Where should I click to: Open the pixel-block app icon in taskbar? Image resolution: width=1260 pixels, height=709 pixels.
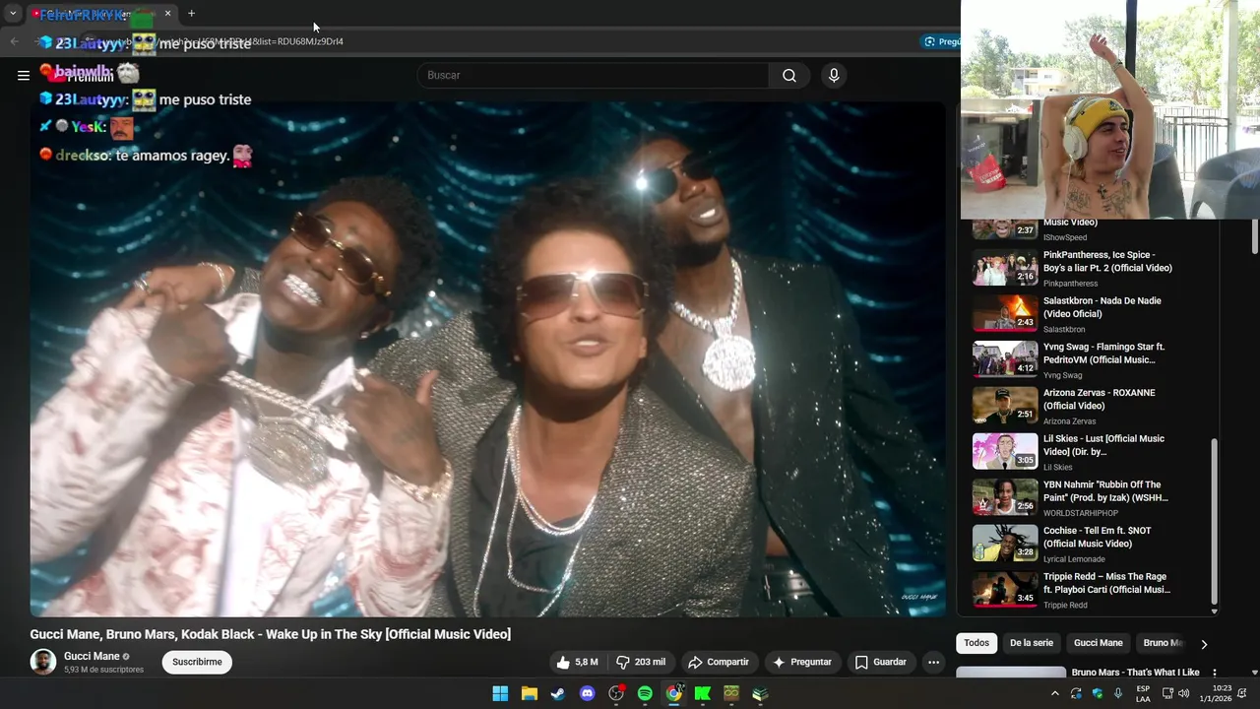click(731, 693)
